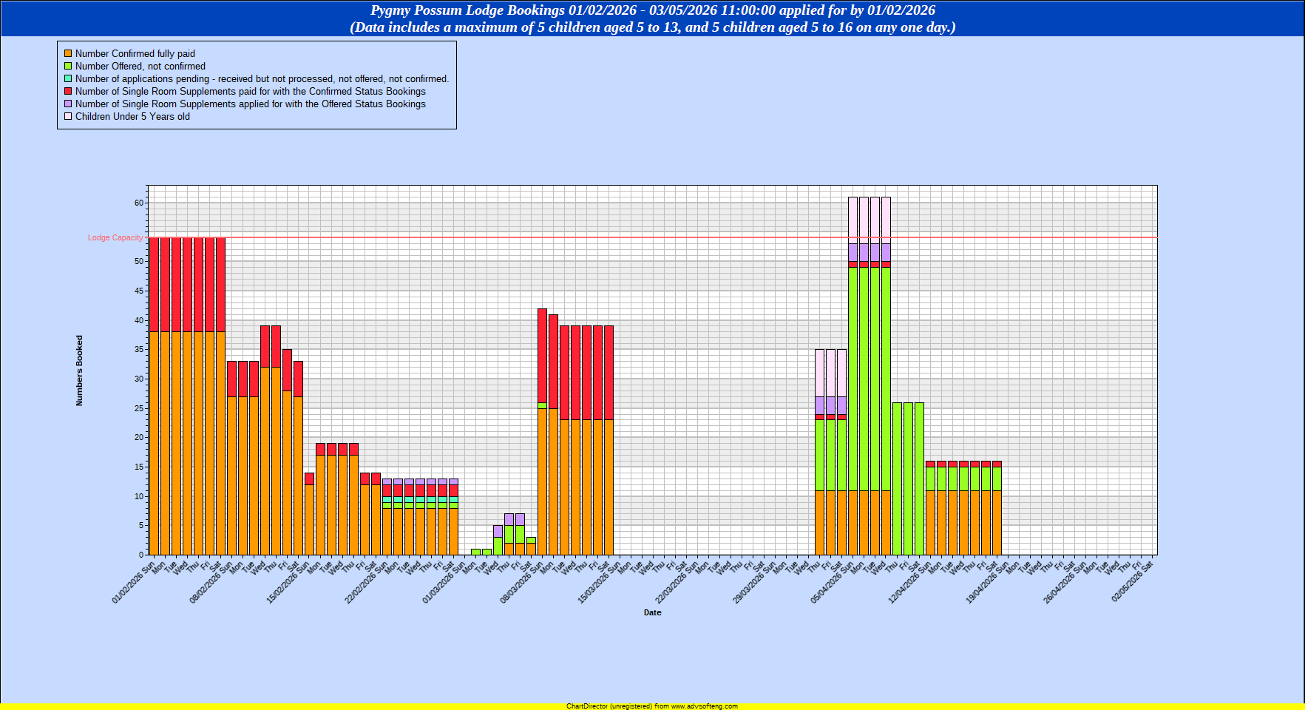This screenshot has height=710, width=1305.
Task: Click the red Single Room Supplements paid legend swatch
Action: (68, 92)
